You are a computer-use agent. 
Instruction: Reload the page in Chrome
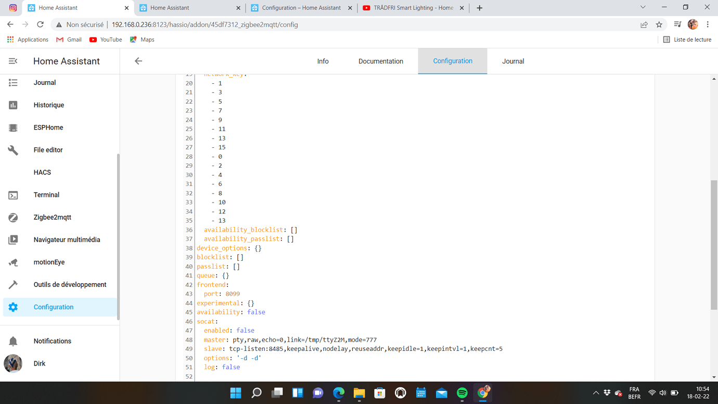coord(40,24)
